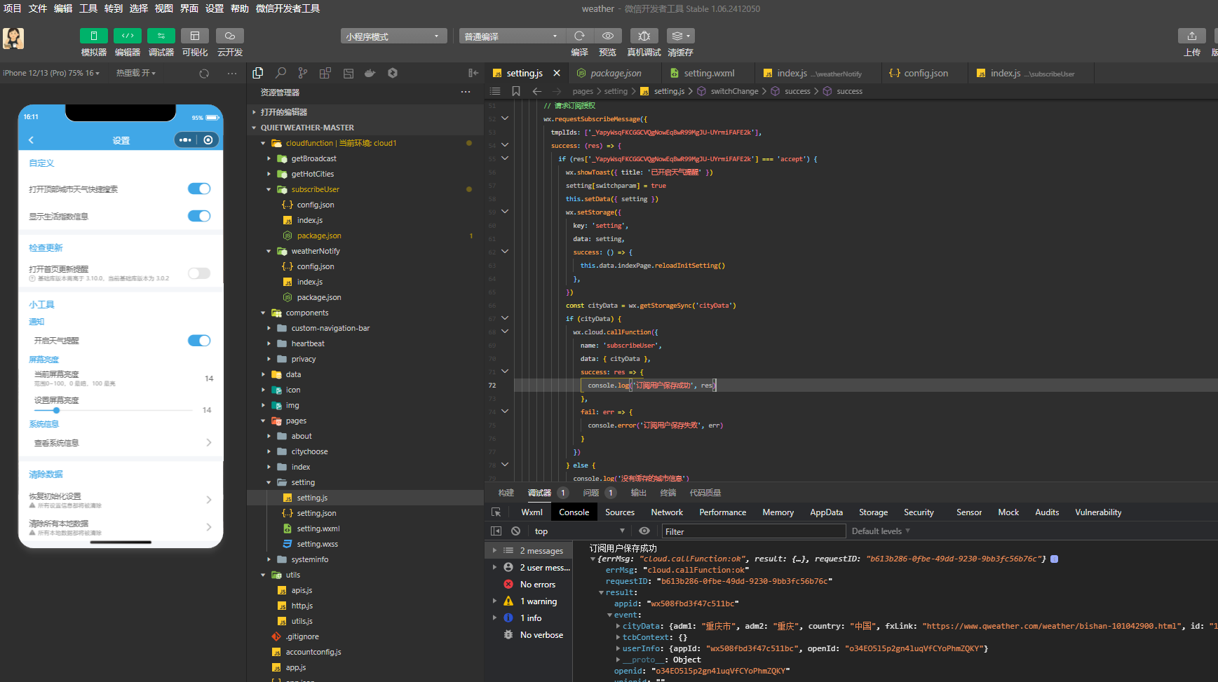This screenshot has height=682, width=1218.
Task: Open the Debugger (调试器) toolbar icon
Action: pyautogui.click(x=161, y=36)
